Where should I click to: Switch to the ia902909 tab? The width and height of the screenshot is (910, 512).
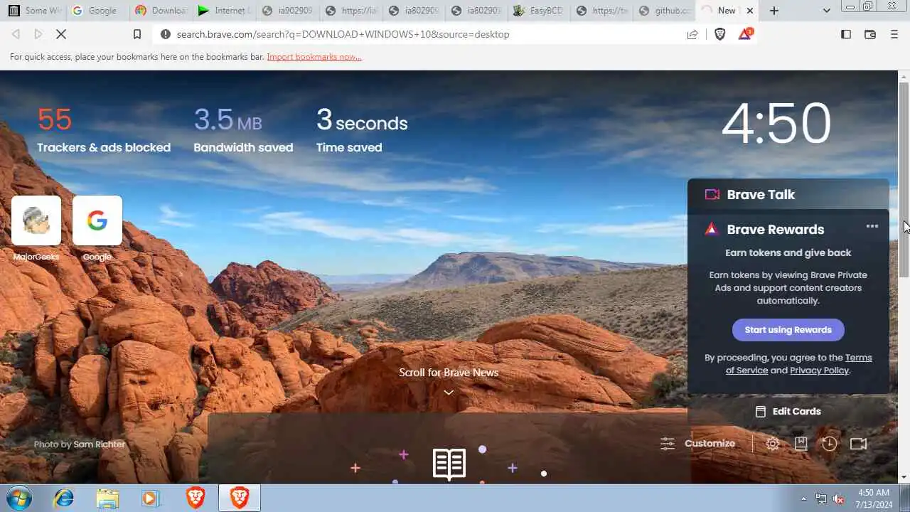tap(287, 11)
